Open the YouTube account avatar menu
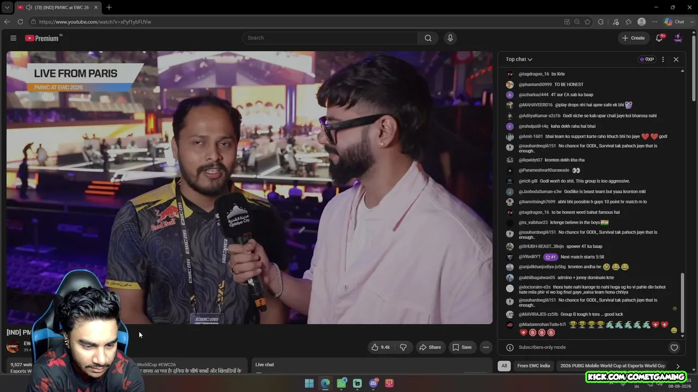 coord(678,38)
